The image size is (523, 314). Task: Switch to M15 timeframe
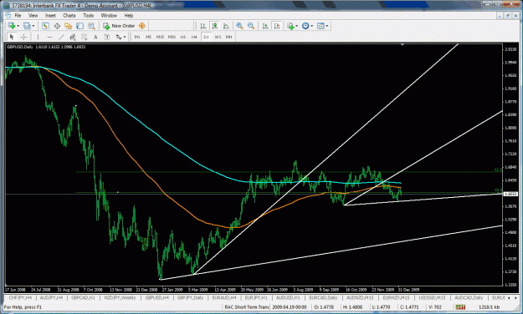coord(160,37)
